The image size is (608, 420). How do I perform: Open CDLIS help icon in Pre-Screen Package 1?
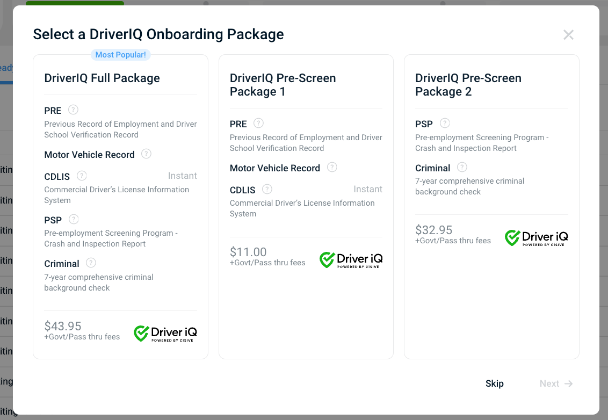pos(267,189)
